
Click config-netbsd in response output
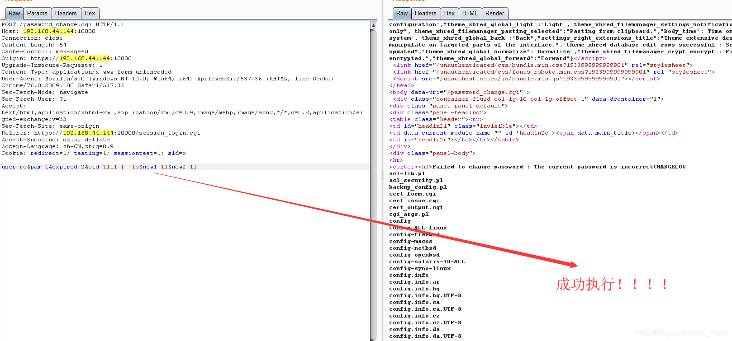click(413, 248)
